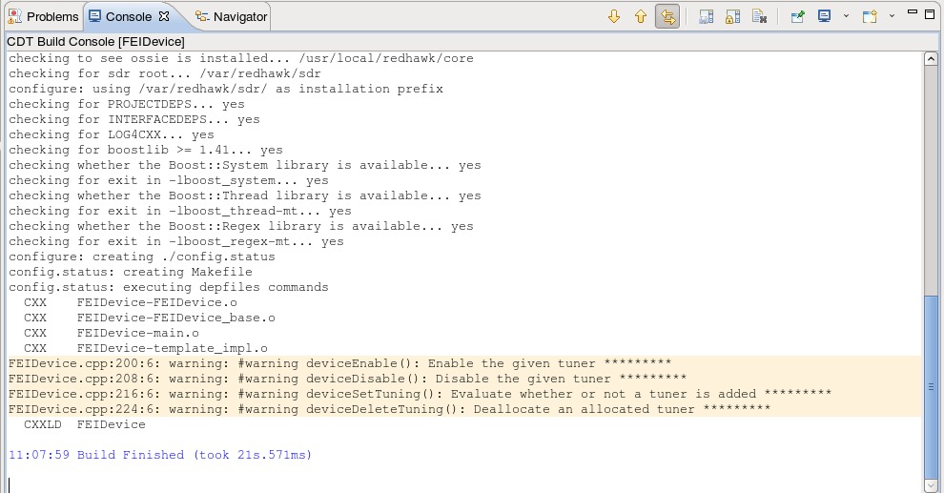Toggle the highlighted double-arrow console button
The height and width of the screenshot is (493, 944).
point(667,16)
